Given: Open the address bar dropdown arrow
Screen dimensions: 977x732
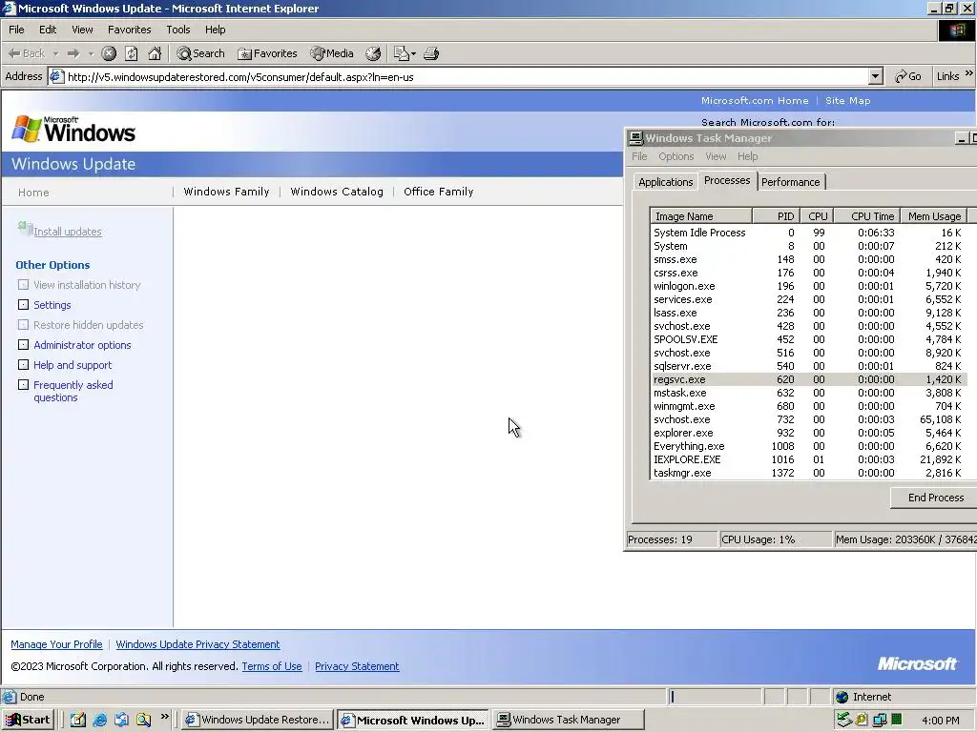Looking at the screenshot, I should (876, 76).
